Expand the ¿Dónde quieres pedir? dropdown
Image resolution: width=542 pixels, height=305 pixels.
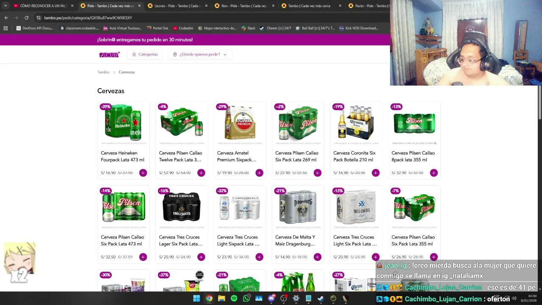(200, 54)
